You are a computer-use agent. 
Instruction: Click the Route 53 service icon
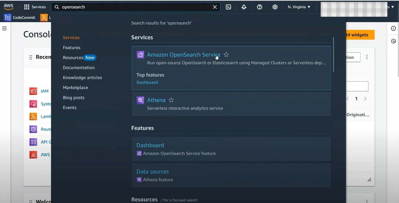[x=33, y=129]
